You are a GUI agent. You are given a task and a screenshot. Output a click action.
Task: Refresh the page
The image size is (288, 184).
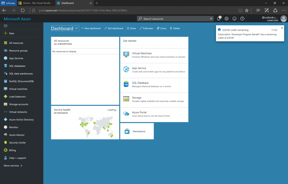click(x=22, y=10)
